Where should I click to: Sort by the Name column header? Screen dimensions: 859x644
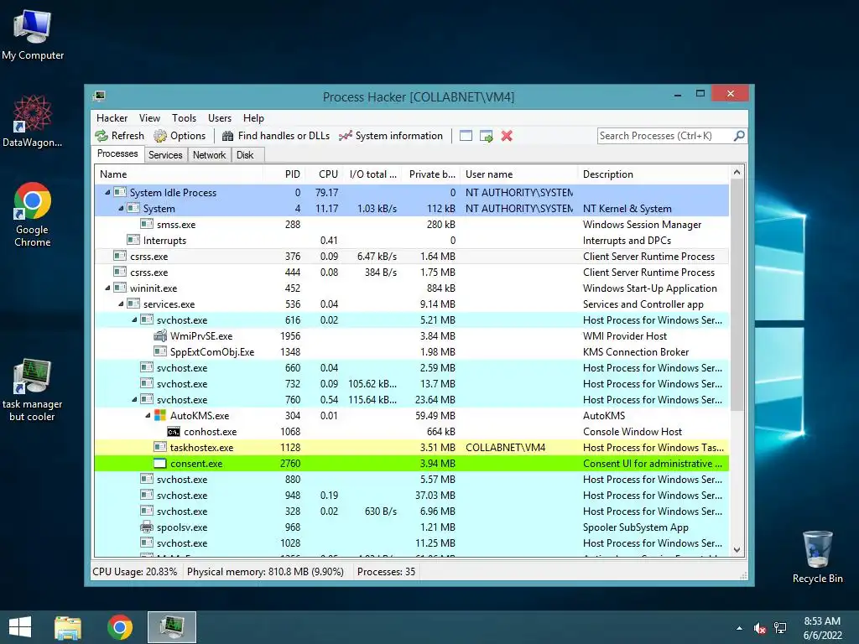[179, 174]
